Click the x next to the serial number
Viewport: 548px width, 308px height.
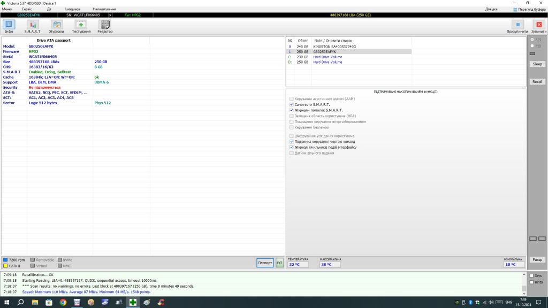110,15
